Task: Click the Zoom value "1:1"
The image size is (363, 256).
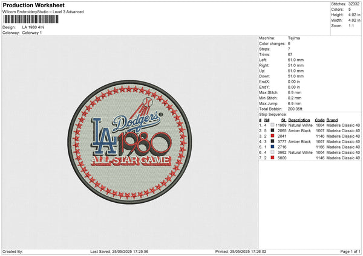Action: (351, 25)
